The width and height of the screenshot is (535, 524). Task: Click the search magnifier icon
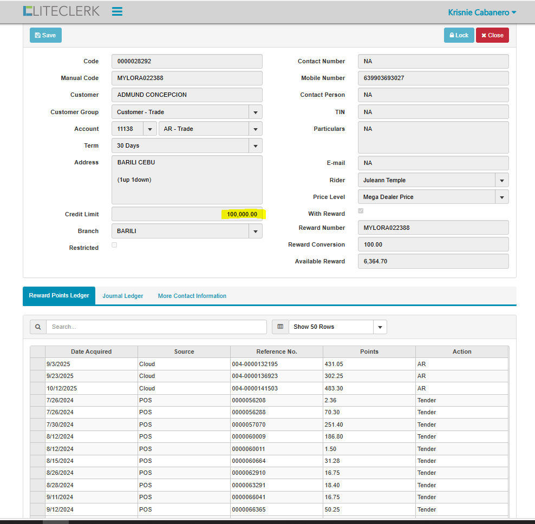pos(38,327)
